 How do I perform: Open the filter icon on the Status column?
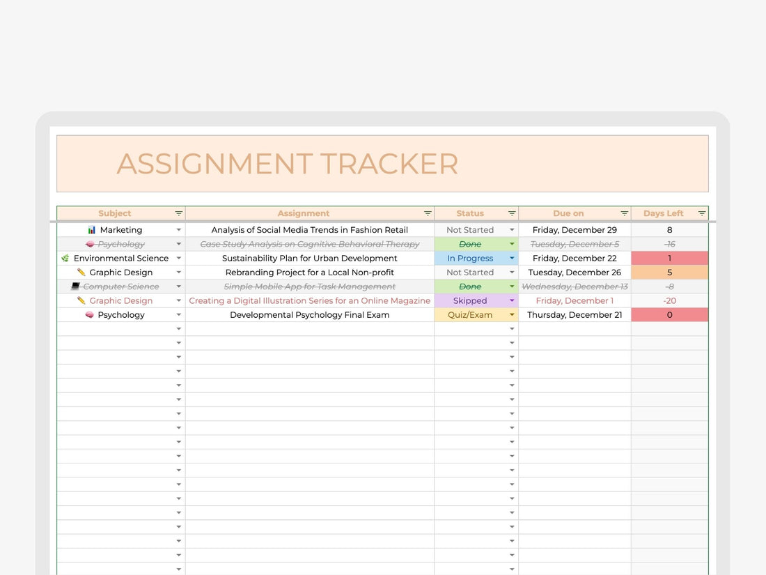512,213
